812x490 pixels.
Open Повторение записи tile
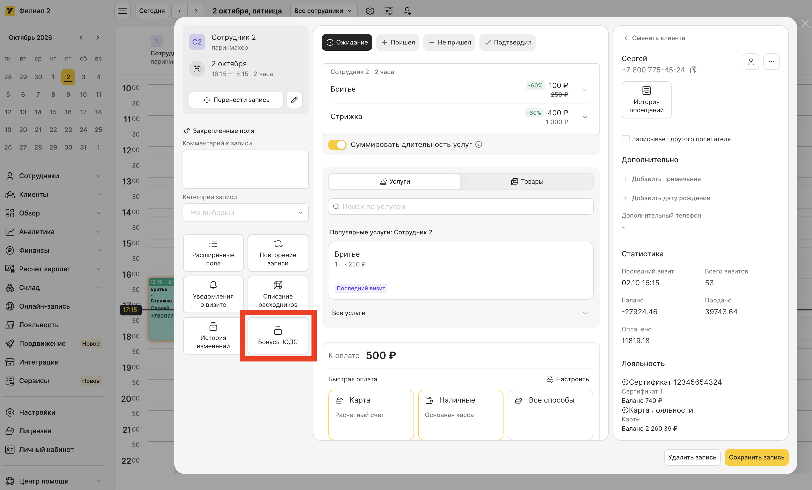point(278,253)
